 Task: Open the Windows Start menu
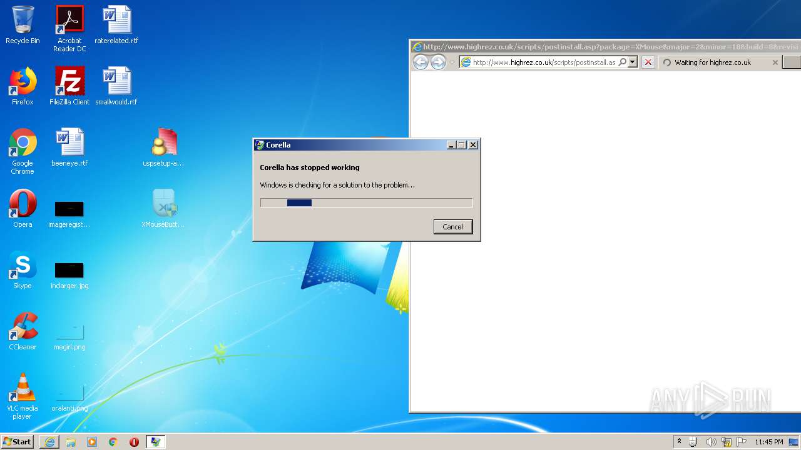pos(18,442)
